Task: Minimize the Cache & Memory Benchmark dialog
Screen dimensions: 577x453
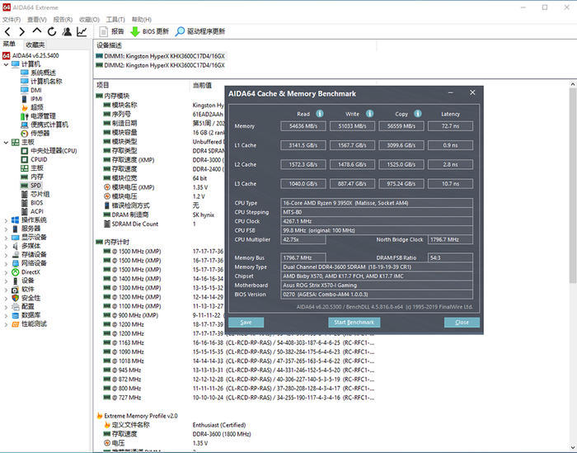Action: pyautogui.click(x=450, y=92)
